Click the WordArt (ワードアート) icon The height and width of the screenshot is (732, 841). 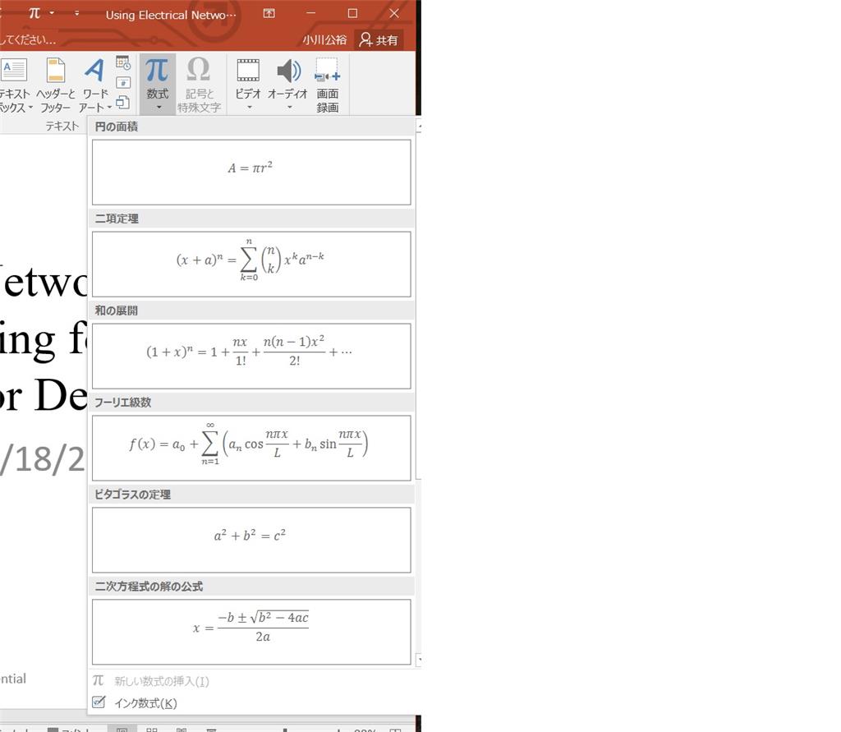(x=94, y=71)
